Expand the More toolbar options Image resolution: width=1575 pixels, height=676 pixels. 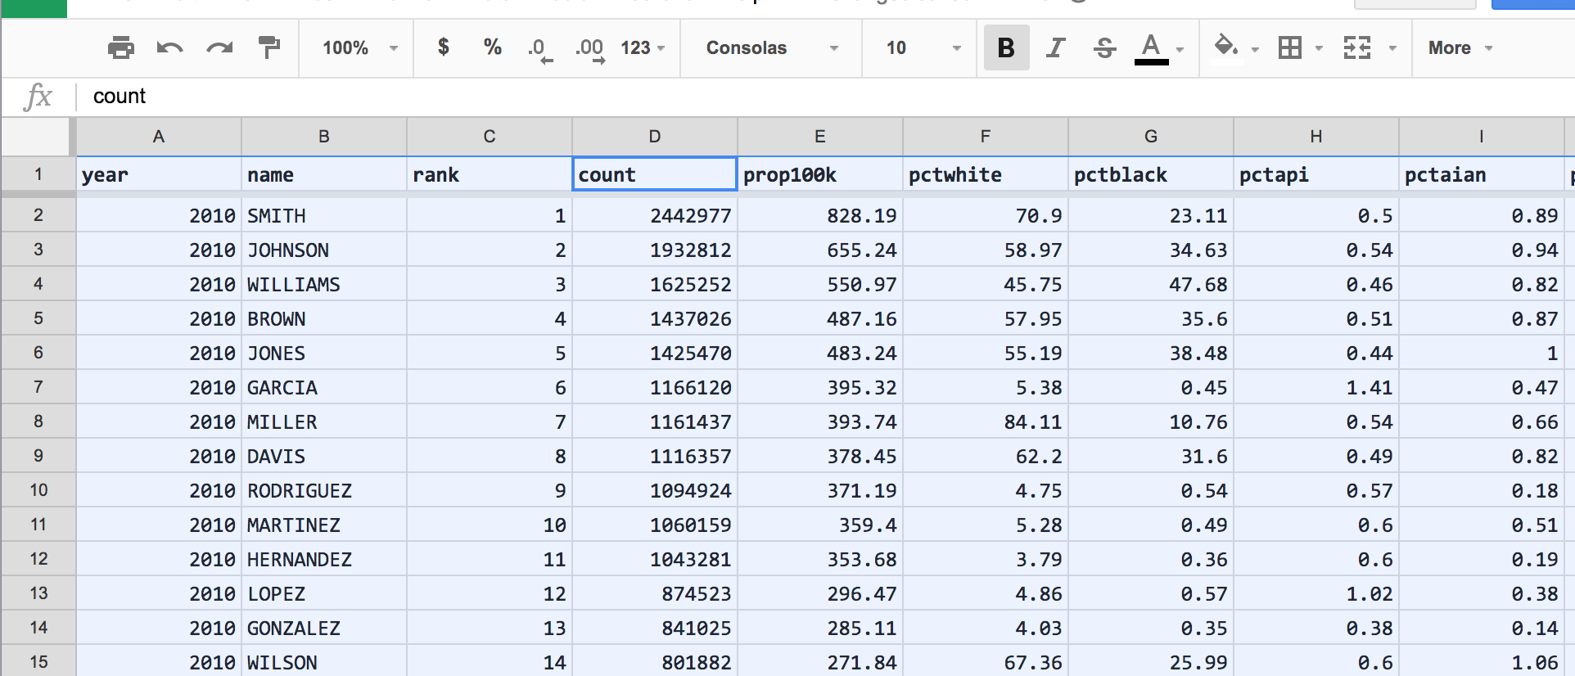1460,47
